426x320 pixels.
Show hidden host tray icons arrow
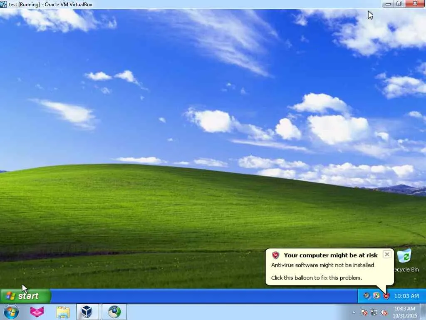coord(354,312)
